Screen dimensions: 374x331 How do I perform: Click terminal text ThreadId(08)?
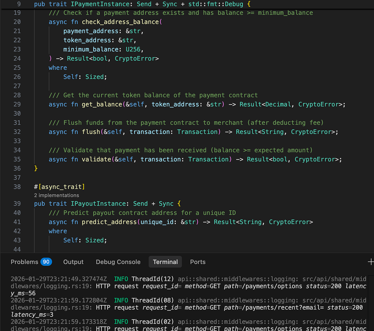pyautogui.click(x=152, y=300)
